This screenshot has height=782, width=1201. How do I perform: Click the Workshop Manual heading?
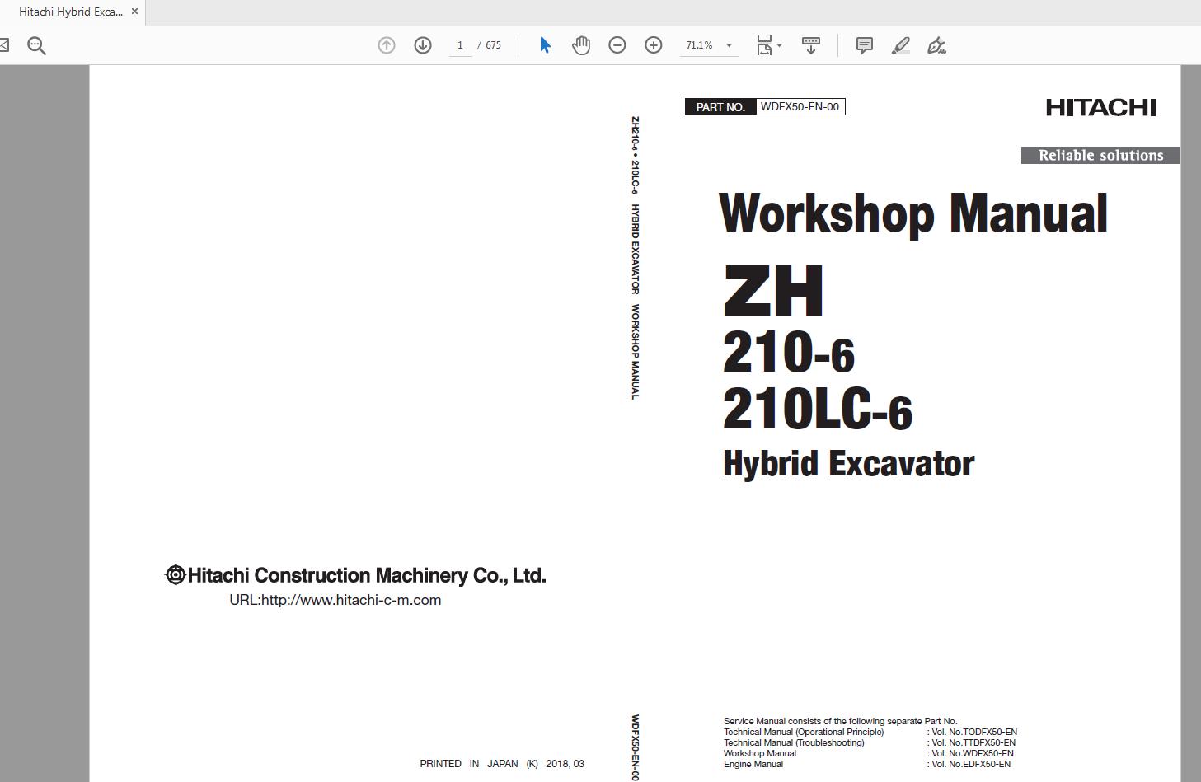click(913, 213)
